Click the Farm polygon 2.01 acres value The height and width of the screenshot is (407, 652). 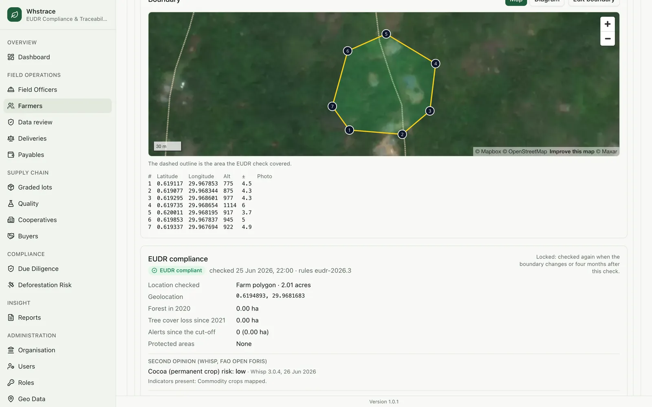pyautogui.click(x=273, y=285)
